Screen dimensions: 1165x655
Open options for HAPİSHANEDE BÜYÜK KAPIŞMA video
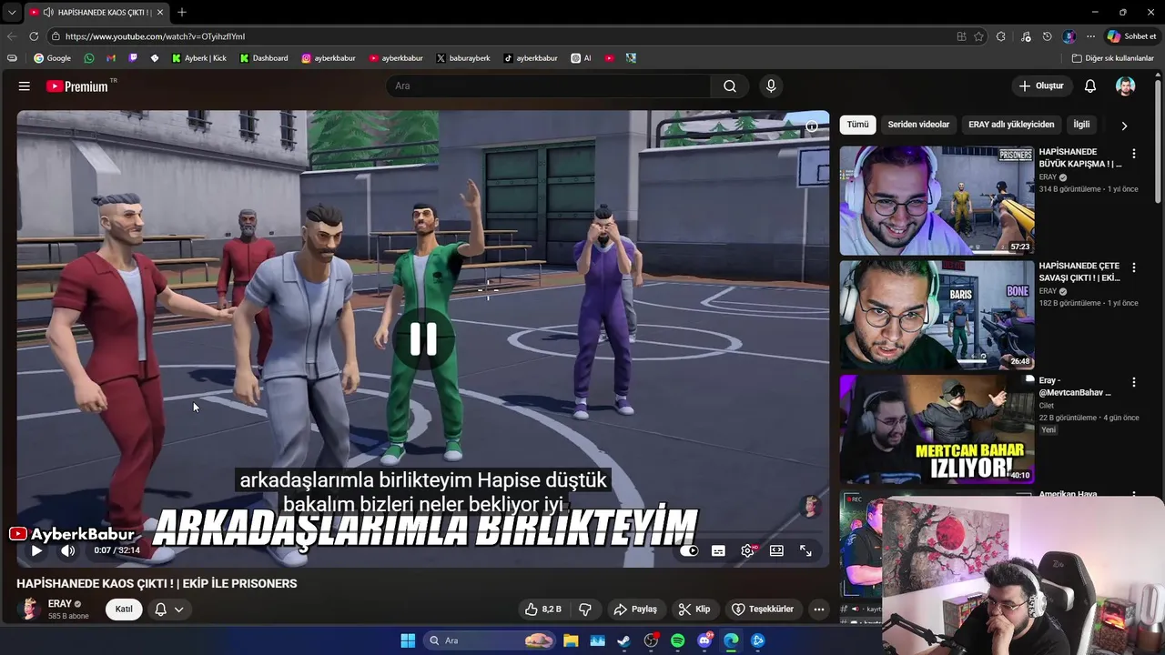pyautogui.click(x=1134, y=154)
